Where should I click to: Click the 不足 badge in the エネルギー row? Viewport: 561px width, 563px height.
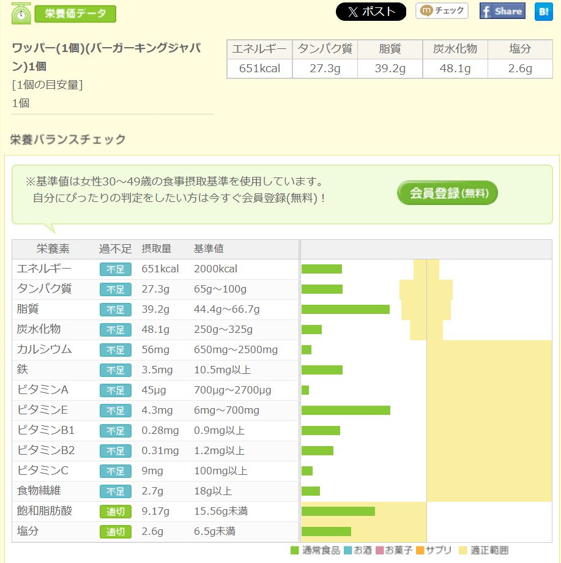point(116,269)
